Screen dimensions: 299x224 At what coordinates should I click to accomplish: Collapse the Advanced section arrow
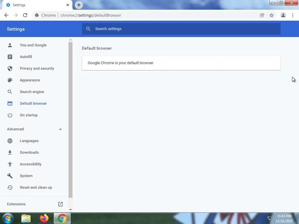[x=60, y=129]
